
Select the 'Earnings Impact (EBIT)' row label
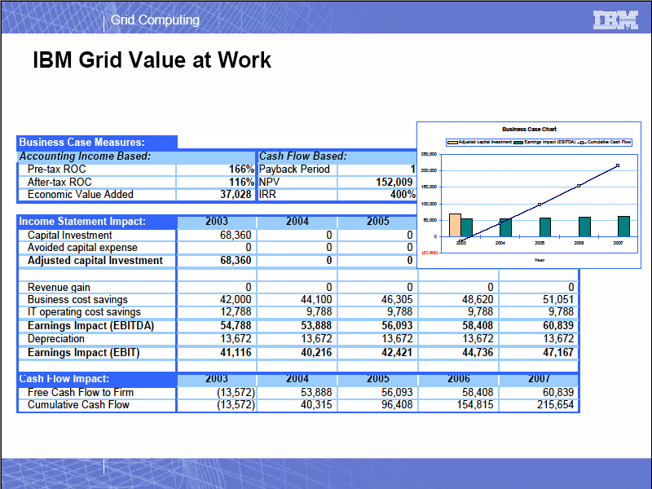pyautogui.click(x=83, y=353)
